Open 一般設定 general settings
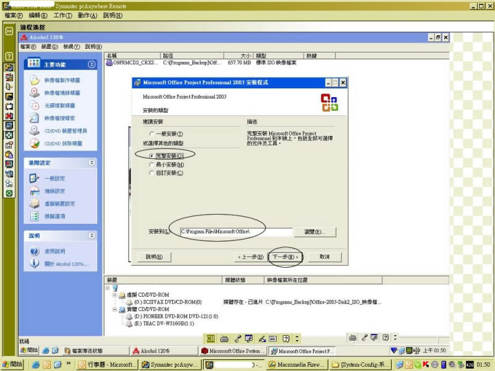Viewport: 495px width, 371px height. [x=54, y=179]
